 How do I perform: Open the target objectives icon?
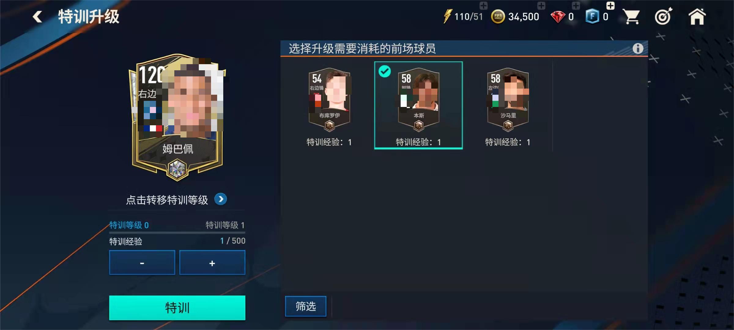(x=663, y=16)
